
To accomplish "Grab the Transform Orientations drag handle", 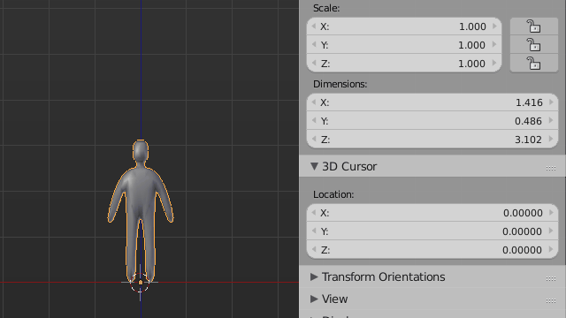I will (551, 278).
